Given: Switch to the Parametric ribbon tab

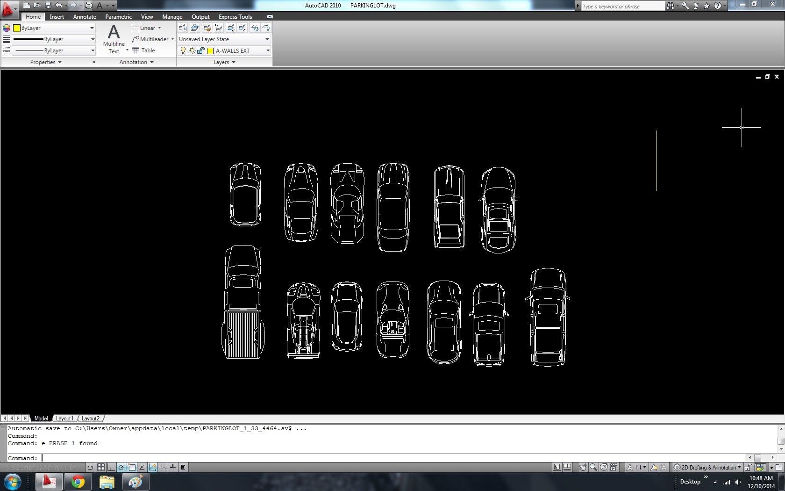Looking at the screenshot, I should click(x=119, y=17).
